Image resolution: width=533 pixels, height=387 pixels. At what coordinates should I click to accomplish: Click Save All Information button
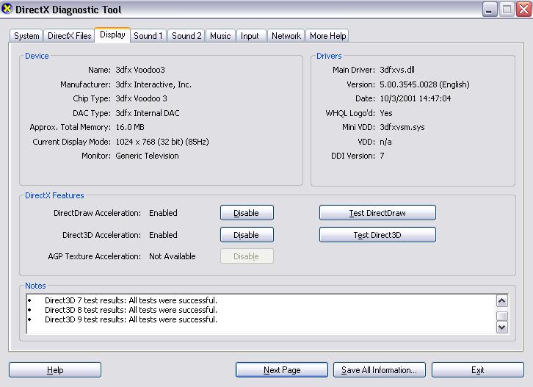380,369
